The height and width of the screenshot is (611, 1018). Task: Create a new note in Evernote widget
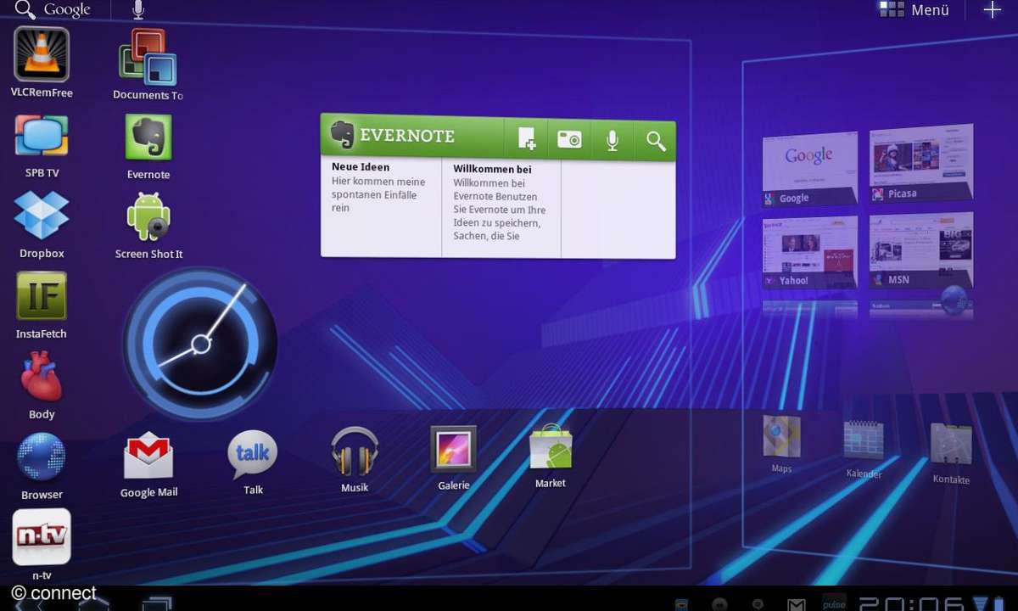[x=526, y=140]
